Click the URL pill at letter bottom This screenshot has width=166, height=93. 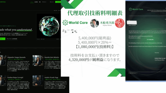(133, 73)
